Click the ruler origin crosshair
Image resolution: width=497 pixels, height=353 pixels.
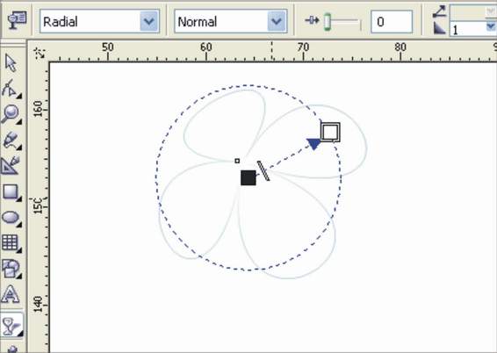40,53
